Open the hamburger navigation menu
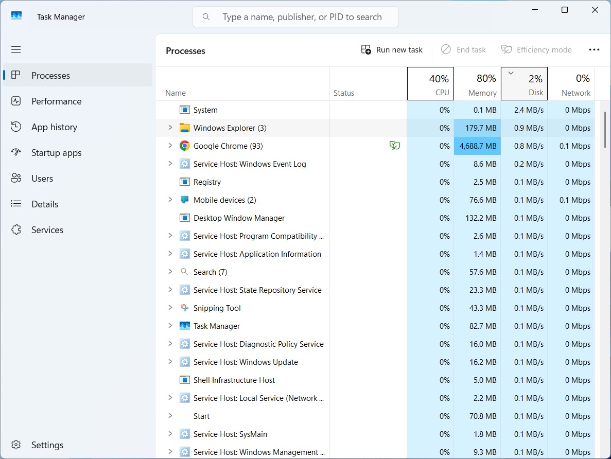This screenshot has width=611, height=459. point(16,49)
